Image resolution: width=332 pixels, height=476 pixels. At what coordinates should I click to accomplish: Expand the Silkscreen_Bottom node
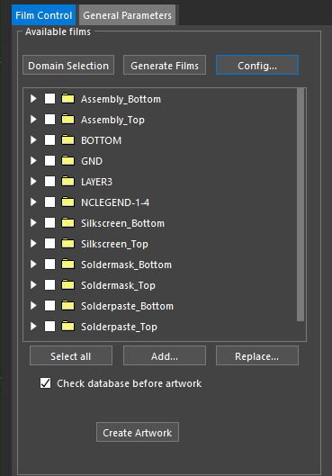pyautogui.click(x=33, y=223)
